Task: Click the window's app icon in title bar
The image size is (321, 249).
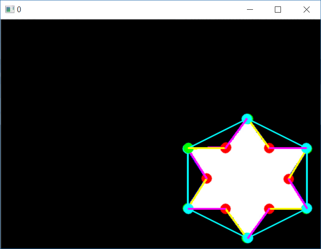Action: (10, 9)
